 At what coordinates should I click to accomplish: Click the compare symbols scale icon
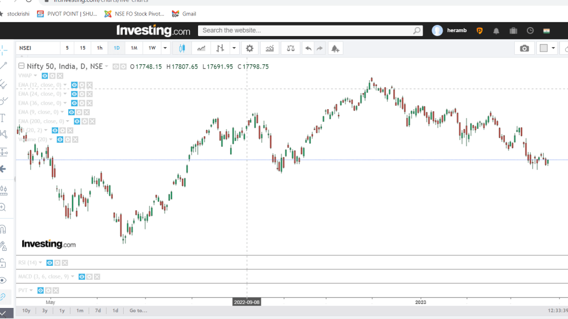click(290, 48)
